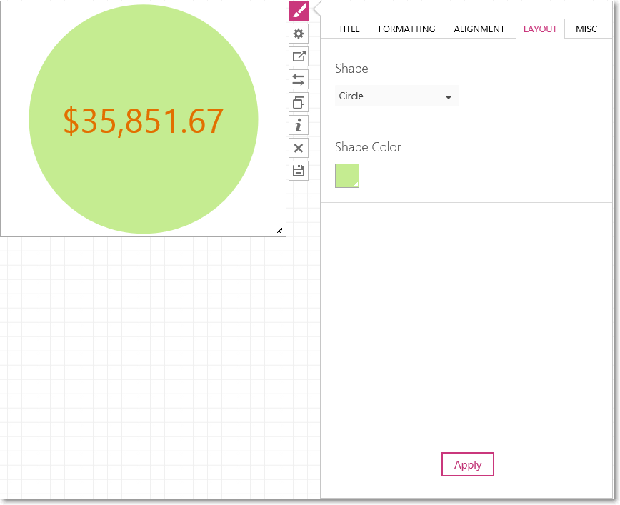Image resolution: width=620 pixels, height=505 pixels.
Task: Open the paintbrush styling panel icon
Action: pos(299,11)
